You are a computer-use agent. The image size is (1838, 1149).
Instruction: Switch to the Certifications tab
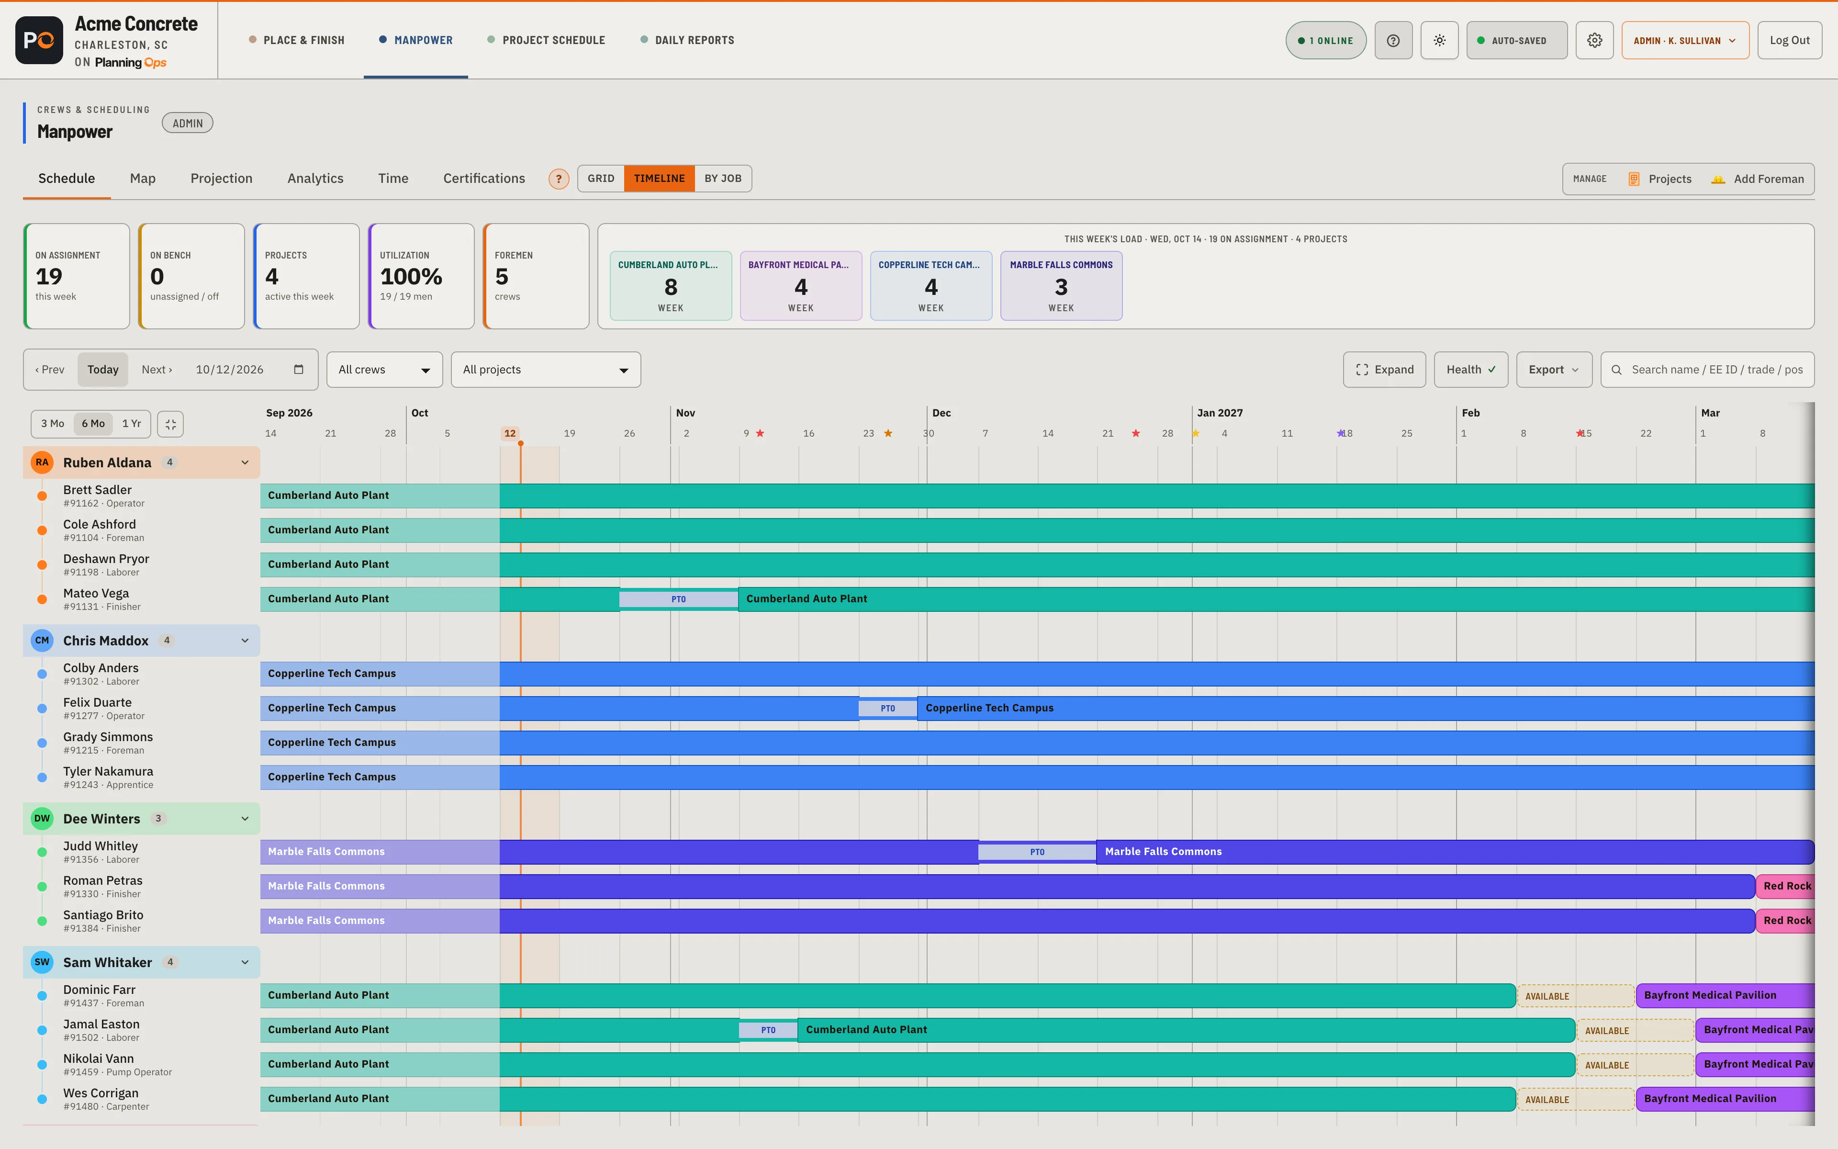click(484, 179)
